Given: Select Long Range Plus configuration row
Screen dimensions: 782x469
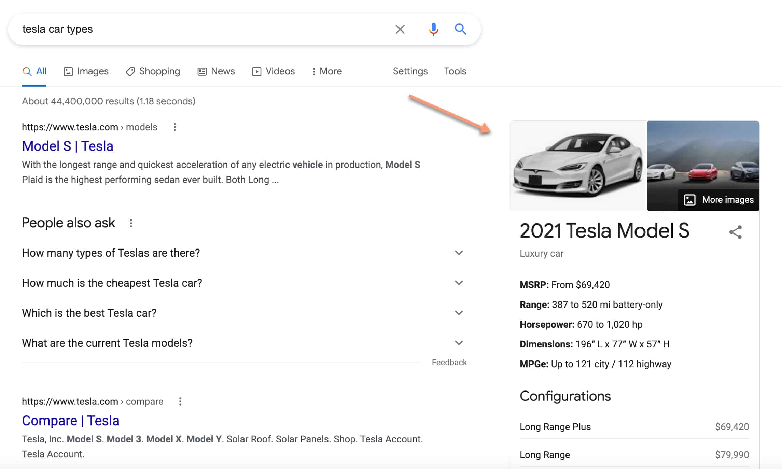Looking at the screenshot, I should [634, 427].
